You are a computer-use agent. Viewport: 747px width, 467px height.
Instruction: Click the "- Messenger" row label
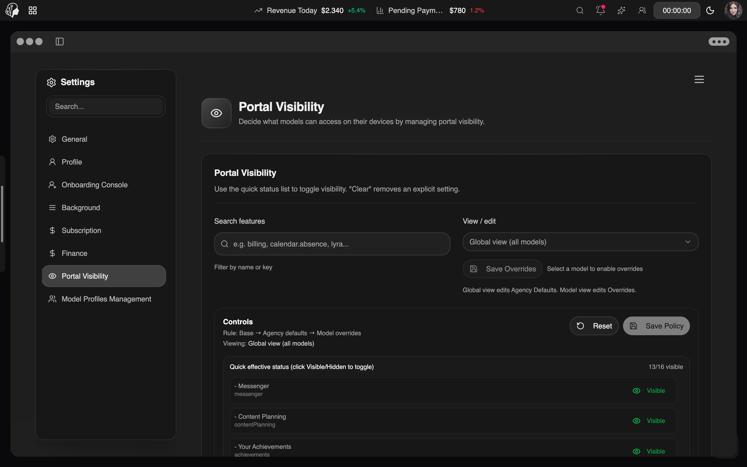(252, 386)
